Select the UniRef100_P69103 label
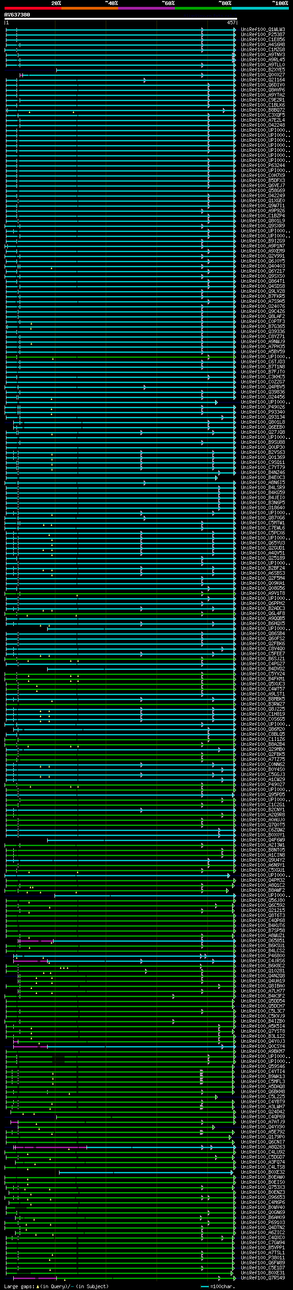This screenshot has width=293, height=1290. click(263, 1222)
